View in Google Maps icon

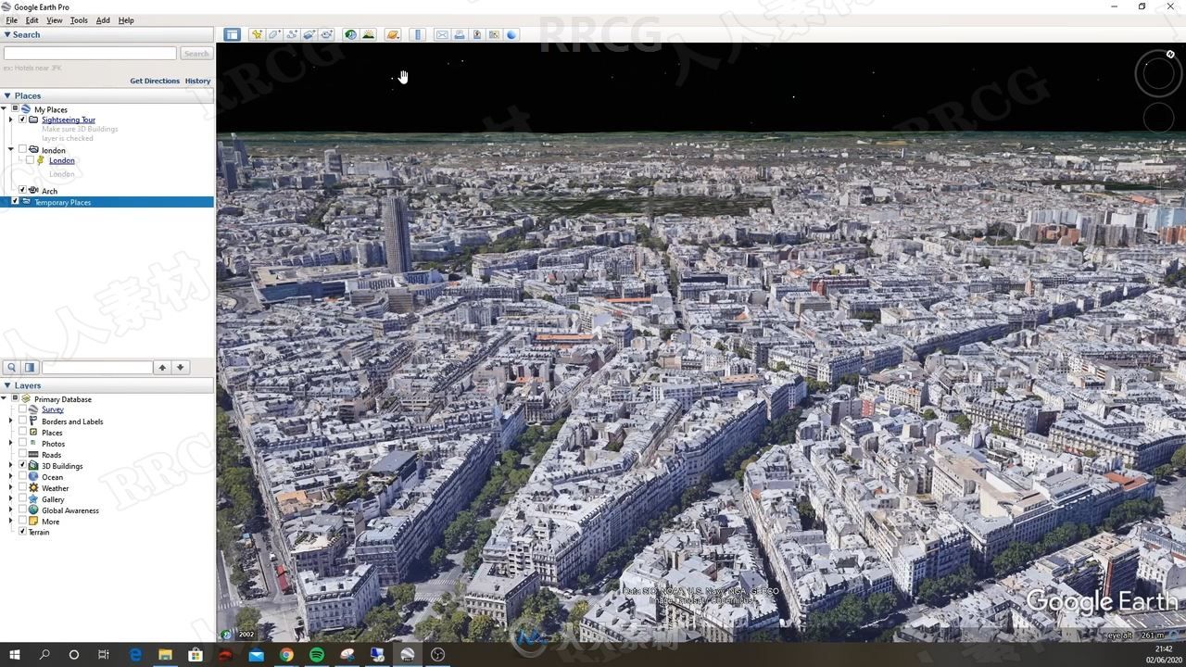tap(494, 34)
